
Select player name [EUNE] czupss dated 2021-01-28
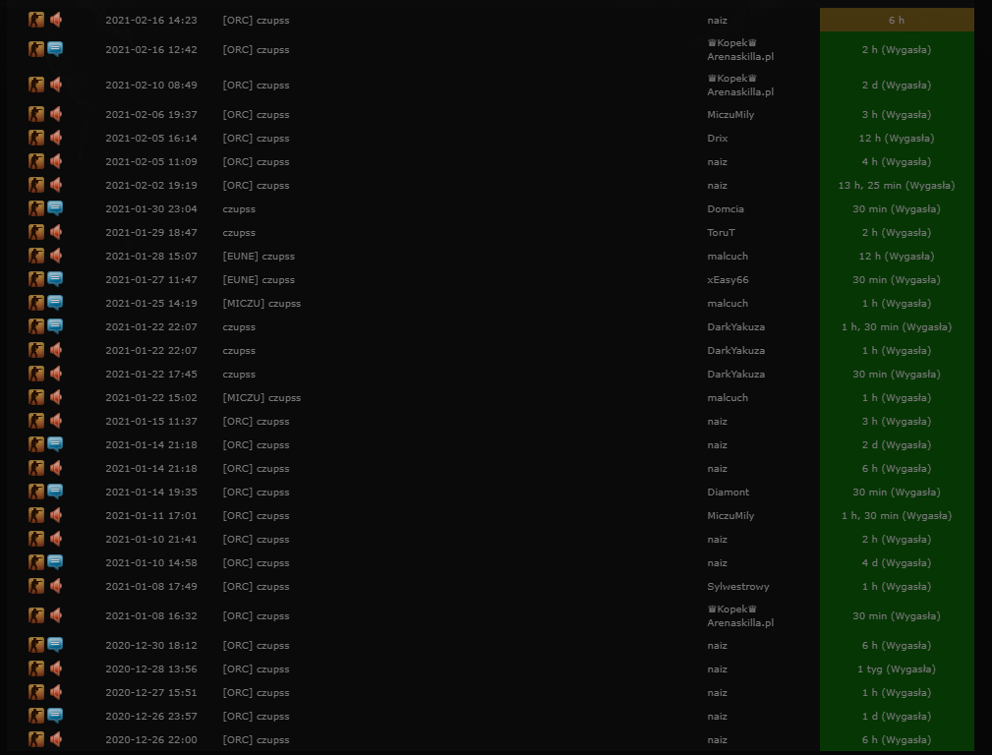(x=259, y=257)
